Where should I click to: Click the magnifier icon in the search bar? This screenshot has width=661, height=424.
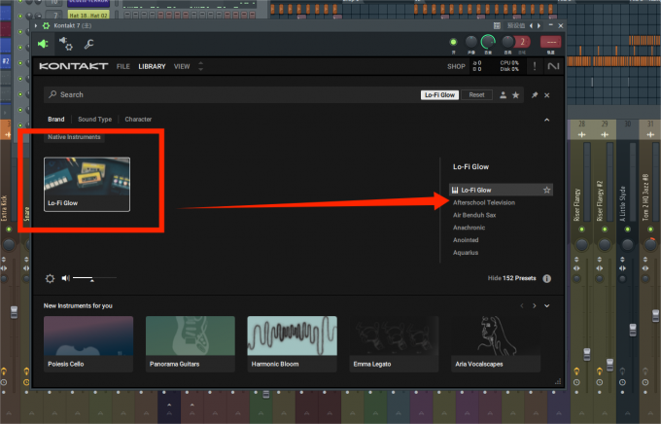[x=52, y=94]
